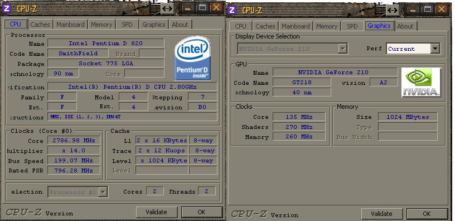Click the memory size 1024 MBytes value

pos(408,117)
